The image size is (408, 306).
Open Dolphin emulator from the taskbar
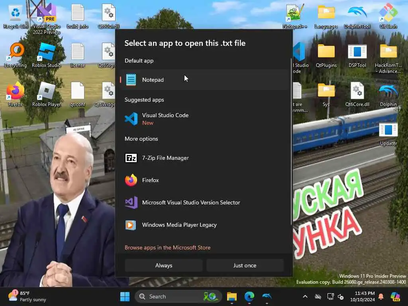tap(267, 296)
